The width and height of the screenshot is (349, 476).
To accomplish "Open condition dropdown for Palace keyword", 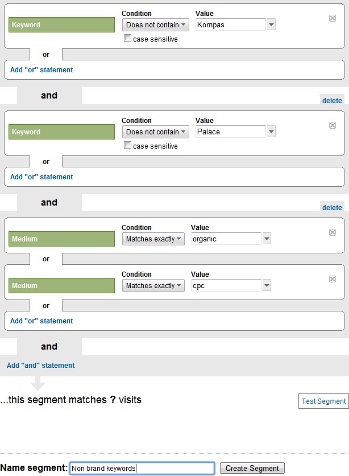I will point(156,132).
